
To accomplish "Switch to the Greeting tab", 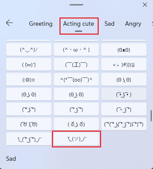I will [41, 24].
